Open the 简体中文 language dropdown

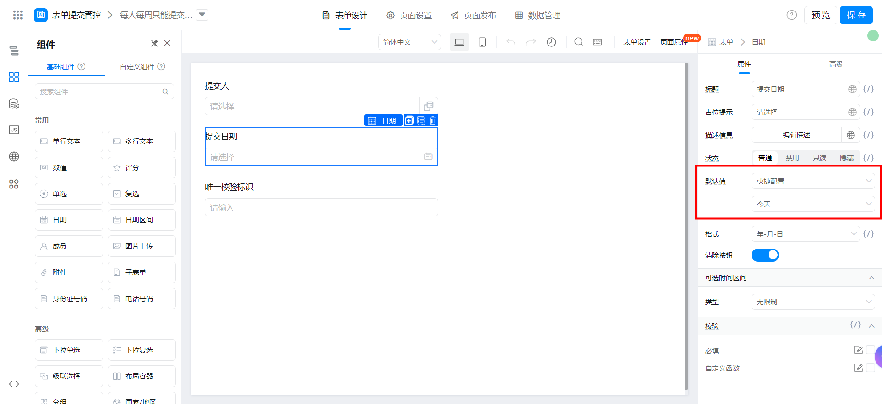point(409,42)
